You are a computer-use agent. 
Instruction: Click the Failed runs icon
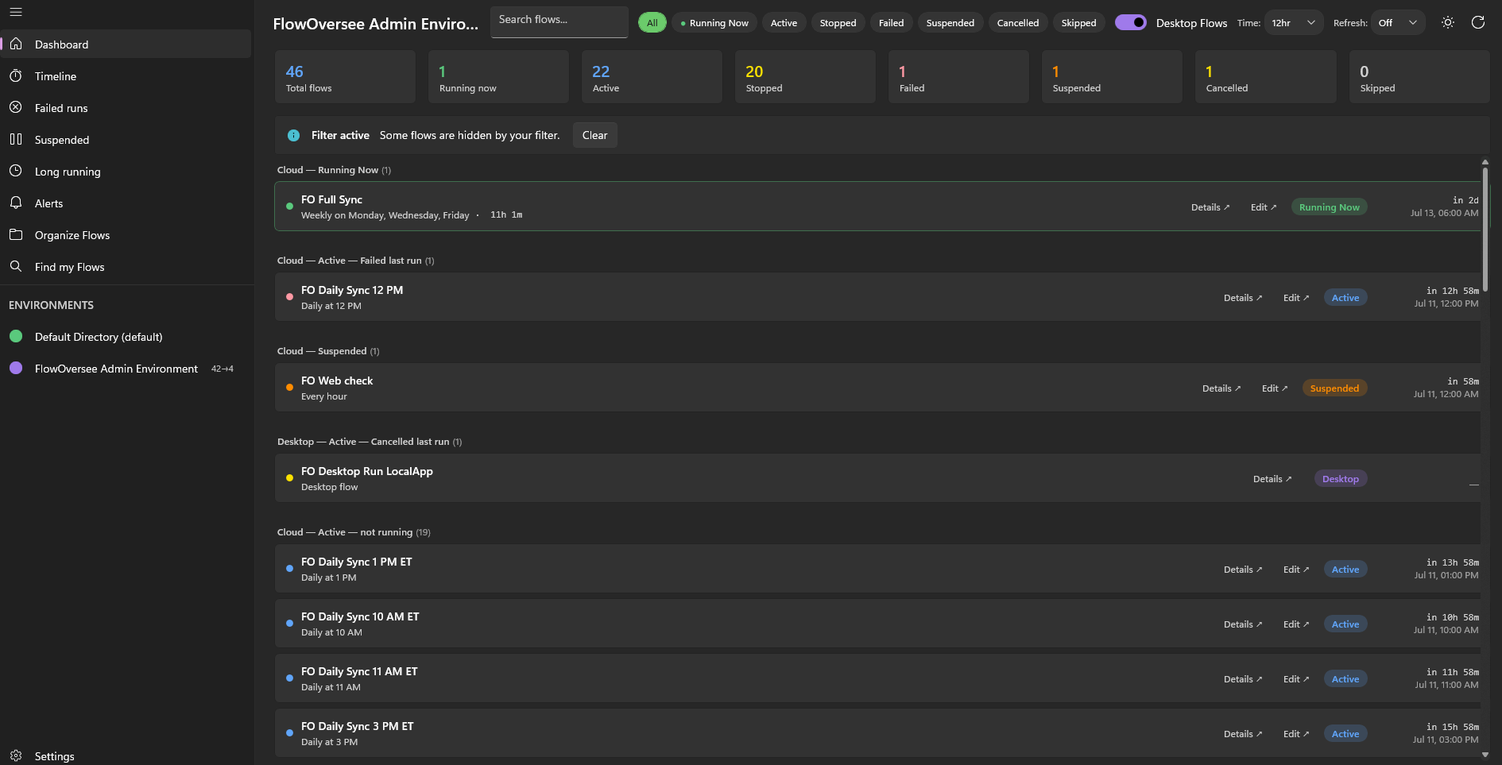coord(16,107)
